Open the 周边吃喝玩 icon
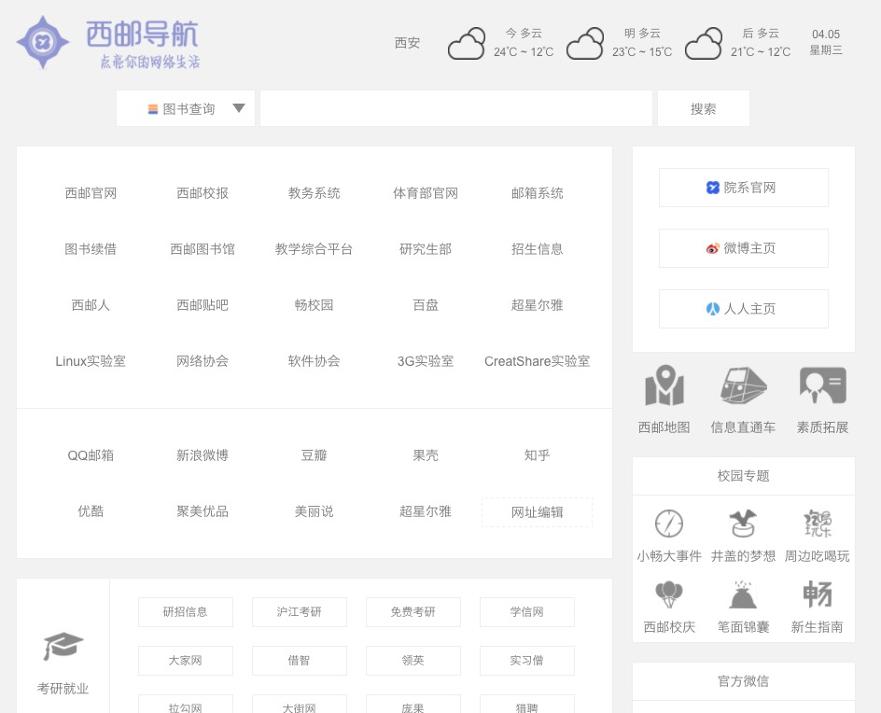This screenshot has height=713, width=881. pos(817,524)
